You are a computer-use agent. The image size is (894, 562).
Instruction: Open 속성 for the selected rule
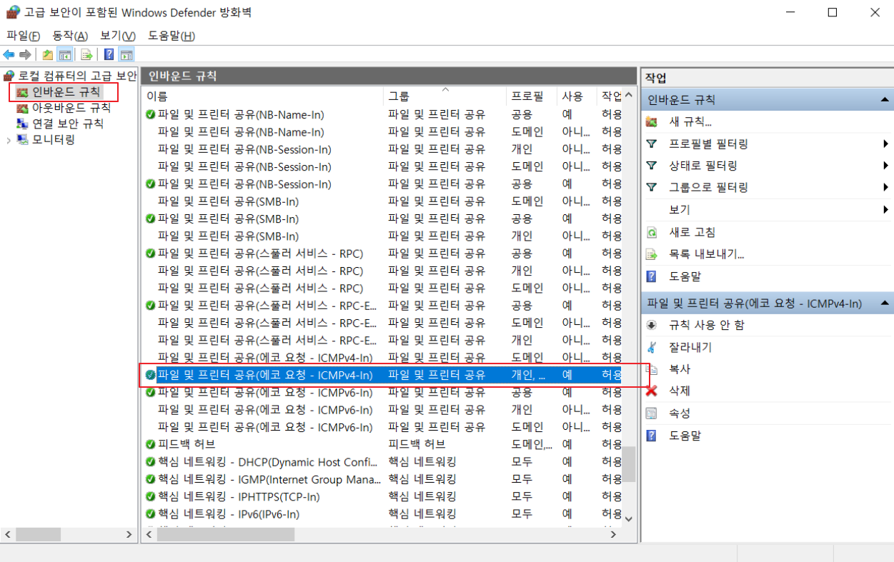[x=680, y=413]
